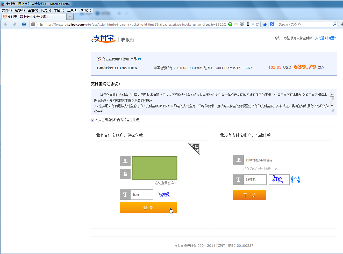
Task: Click the 看不清 换一张 refresh link
Action: (x=295, y=180)
